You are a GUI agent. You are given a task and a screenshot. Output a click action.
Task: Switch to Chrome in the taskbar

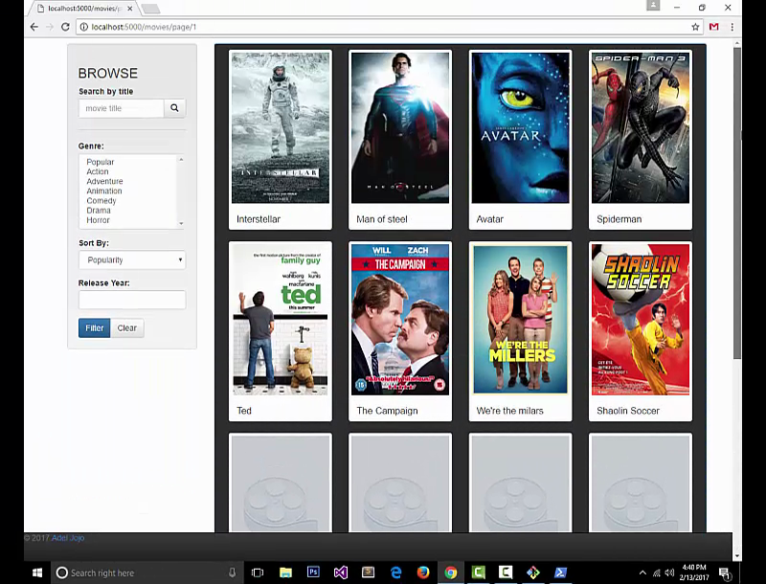450,573
